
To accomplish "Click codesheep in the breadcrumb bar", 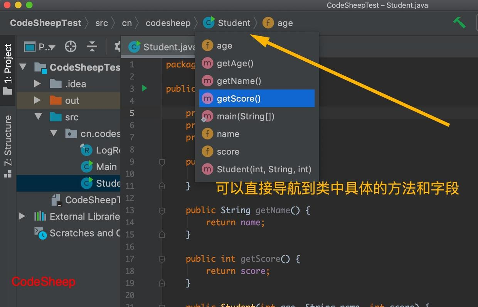I will pos(168,23).
